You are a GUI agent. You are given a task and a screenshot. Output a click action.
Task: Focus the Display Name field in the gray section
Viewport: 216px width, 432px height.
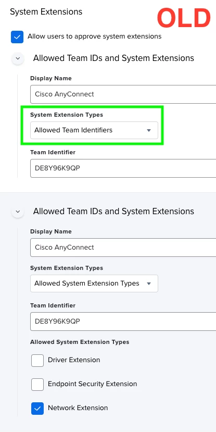123,248
